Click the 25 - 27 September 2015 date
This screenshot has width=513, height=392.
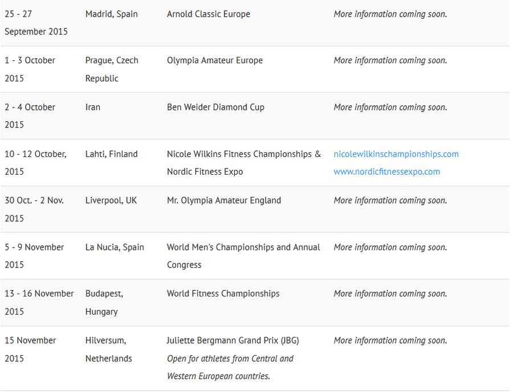[36, 23]
